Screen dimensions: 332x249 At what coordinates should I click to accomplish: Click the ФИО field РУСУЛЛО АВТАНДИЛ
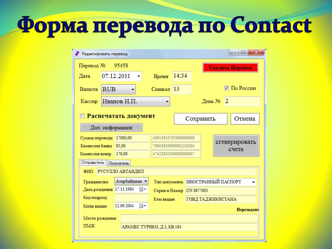(x=176, y=172)
